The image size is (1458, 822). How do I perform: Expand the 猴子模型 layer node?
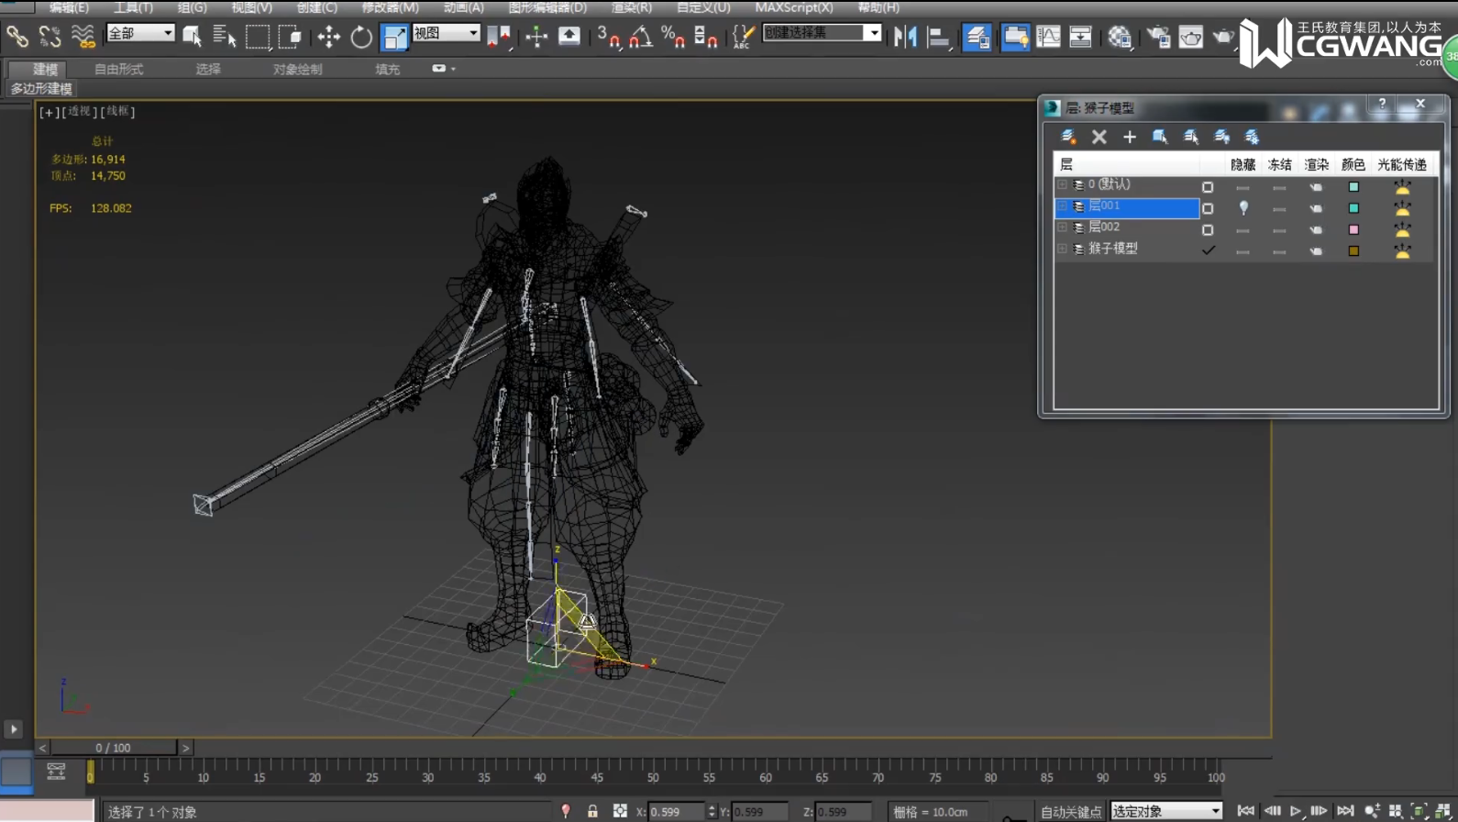click(x=1062, y=249)
